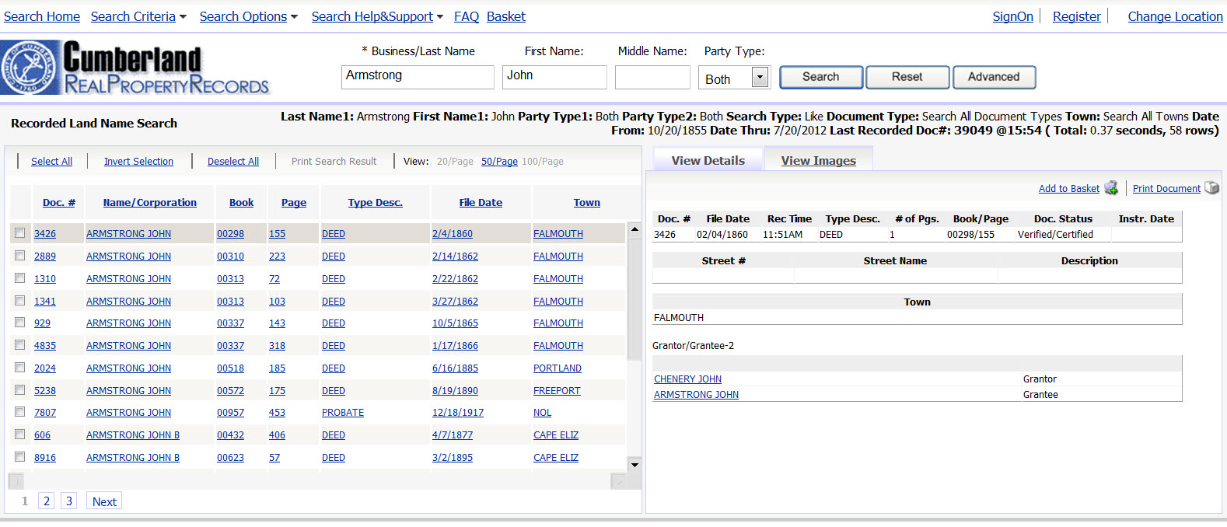Check the box for Doc 929
This screenshot has height=527, width=1227.
coord(20,323)
